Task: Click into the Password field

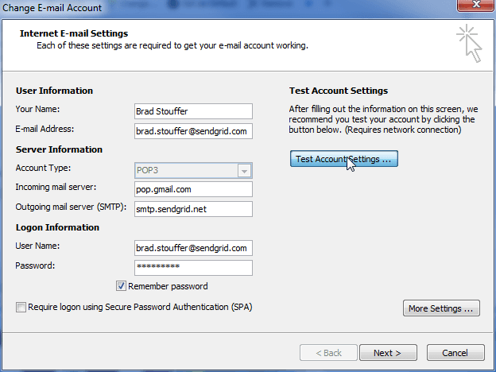Action: [x=193, y=267]
